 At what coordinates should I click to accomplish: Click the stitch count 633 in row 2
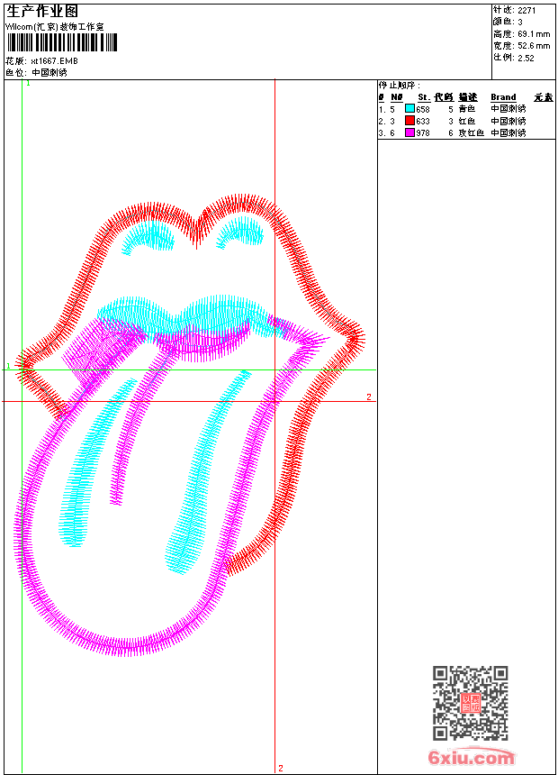tap(423, 121)
